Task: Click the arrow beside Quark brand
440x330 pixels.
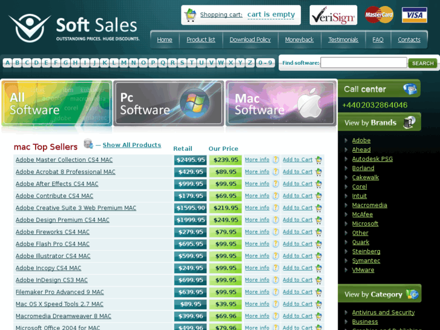Action: 347,242
